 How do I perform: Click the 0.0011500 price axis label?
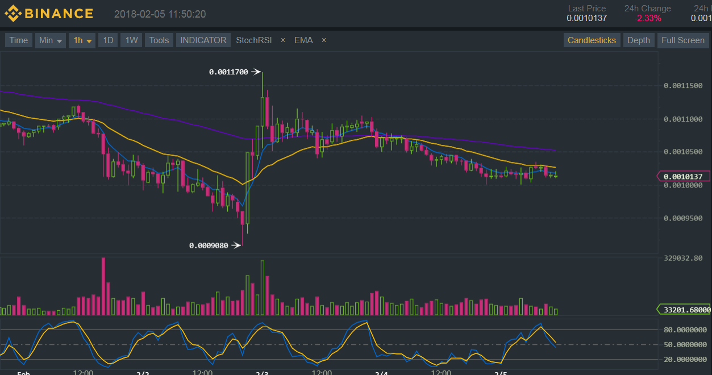click(683, 86)
